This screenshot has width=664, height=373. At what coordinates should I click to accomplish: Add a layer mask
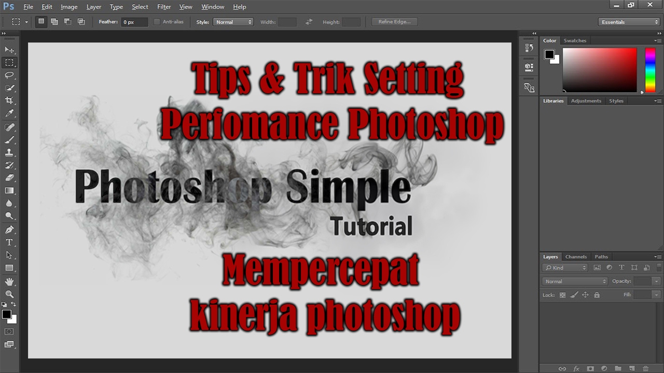pos(590,368)
